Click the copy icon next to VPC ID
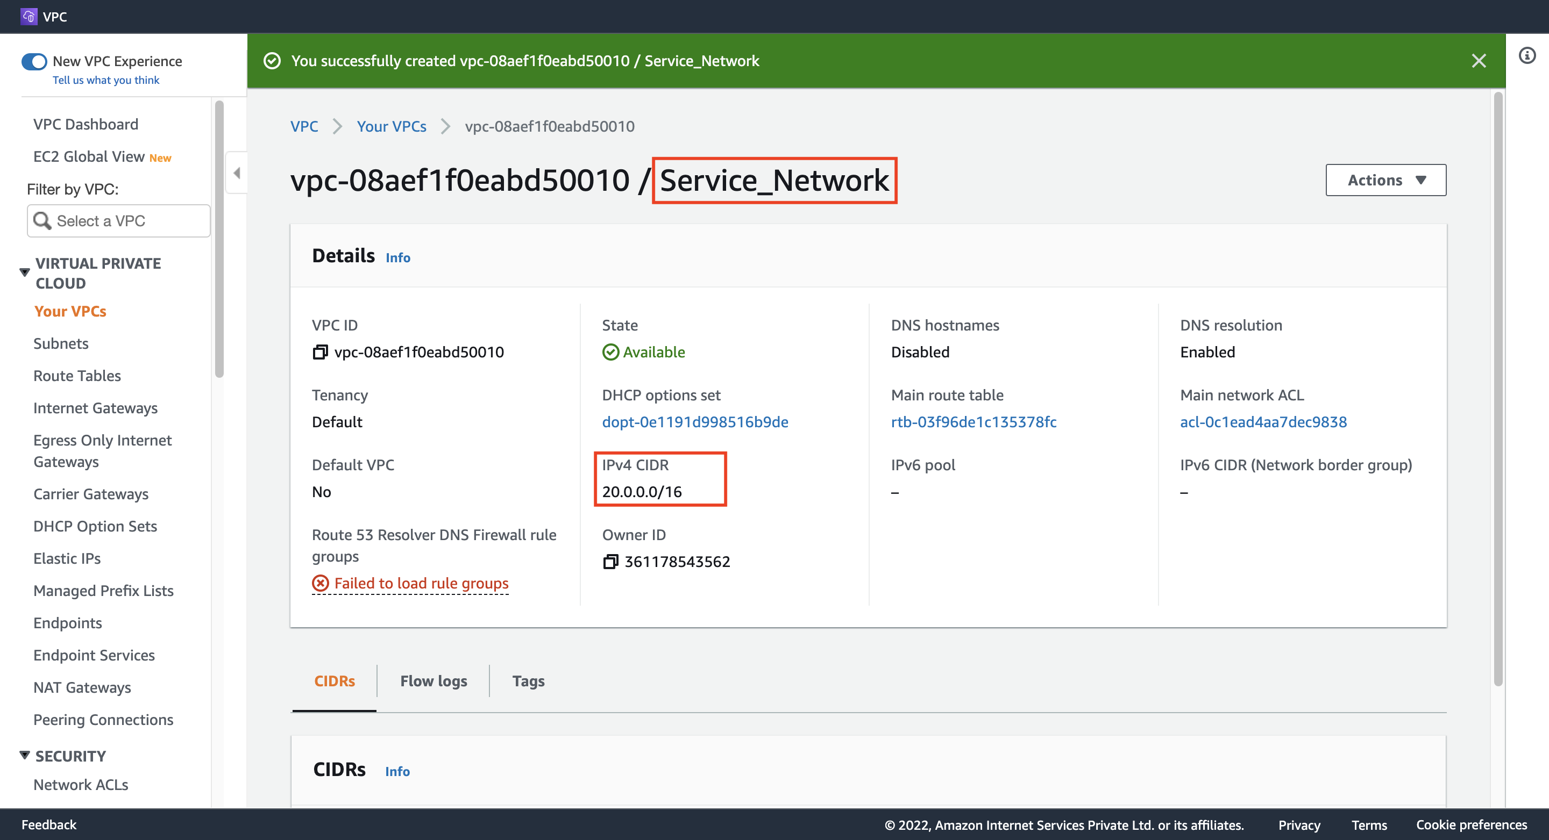 [x=319, y=351]
